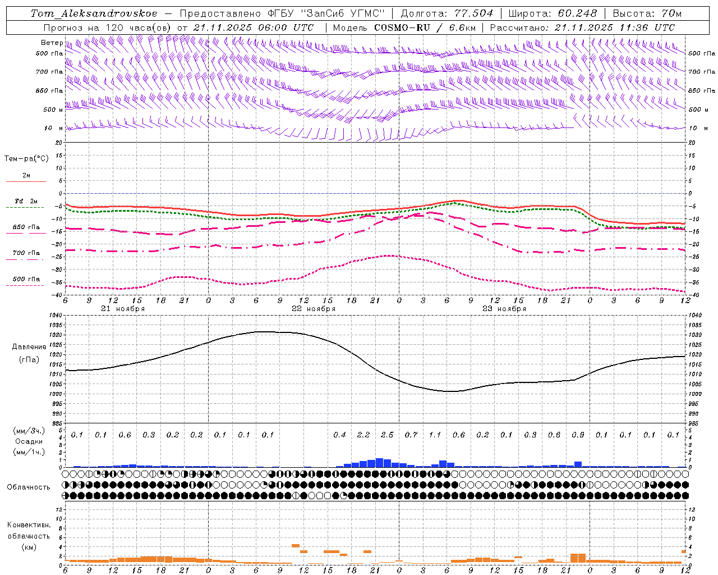The height and width of the screenshot is (575, 718).
Task: Click the Рассчитано: 21.11.2025 11:36 UTC text
Action: click(x=582, y=28)
